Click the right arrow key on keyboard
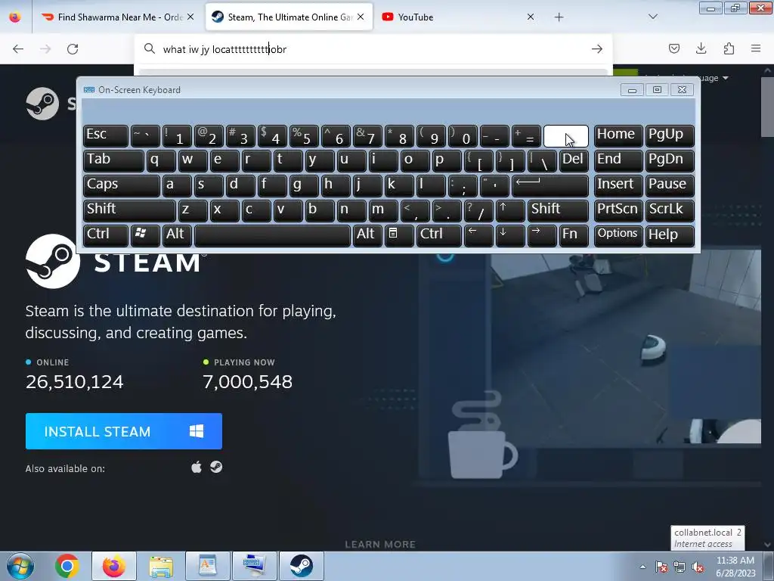 click(542, 236)
